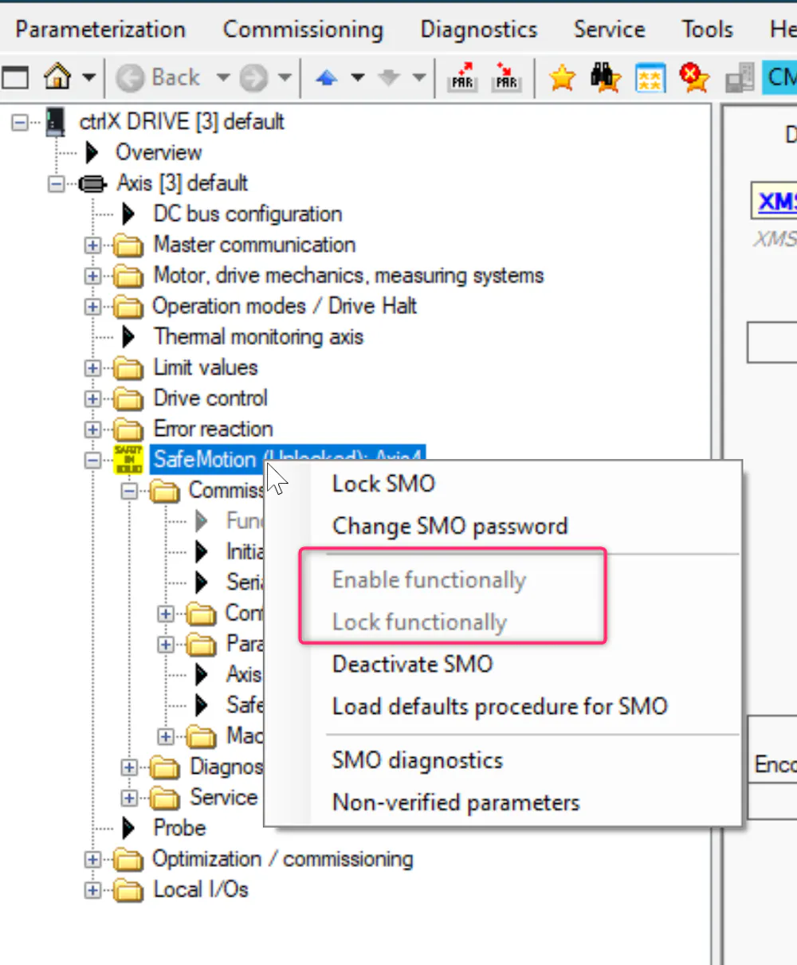Click the Master communication folder icon
This screenshot has width=797, height=965.
click(128, 245)
